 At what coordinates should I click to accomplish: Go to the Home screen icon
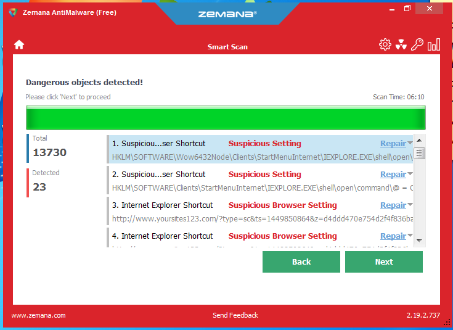coord(19,45)
